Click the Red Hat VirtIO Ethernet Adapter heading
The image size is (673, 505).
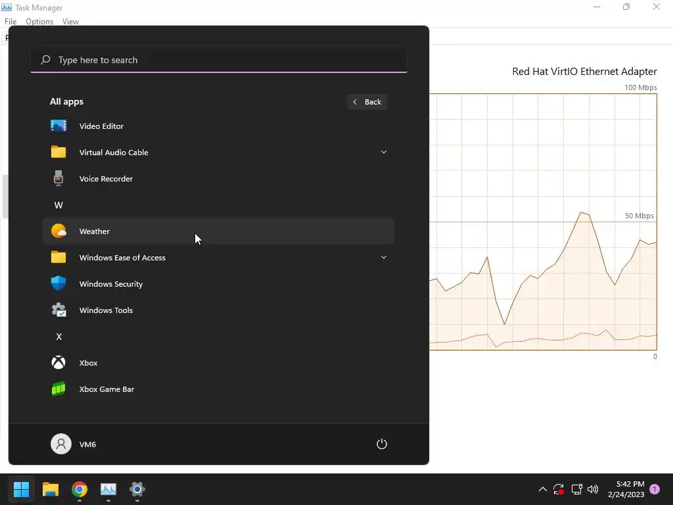click(x=584, y=71)
